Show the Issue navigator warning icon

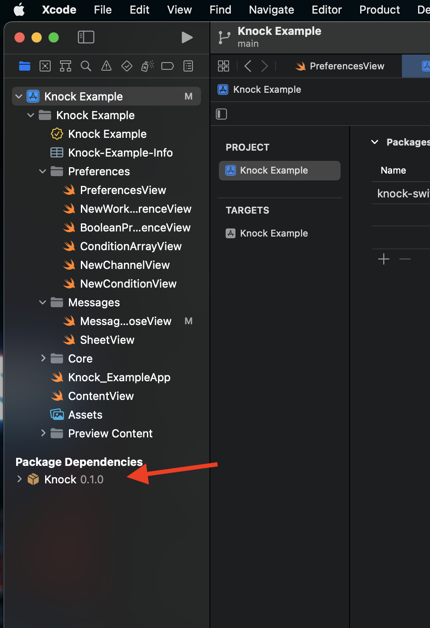[x=106, y=66]
